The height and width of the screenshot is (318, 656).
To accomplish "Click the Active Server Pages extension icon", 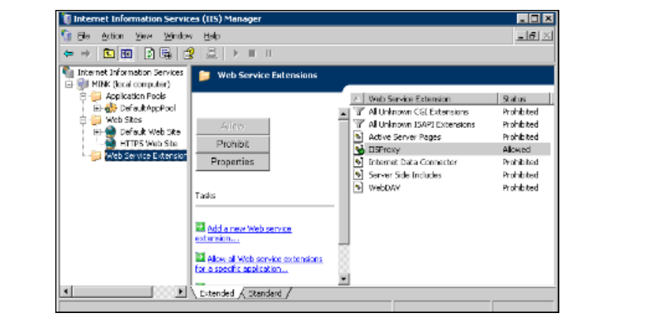I will pos(358,137).
